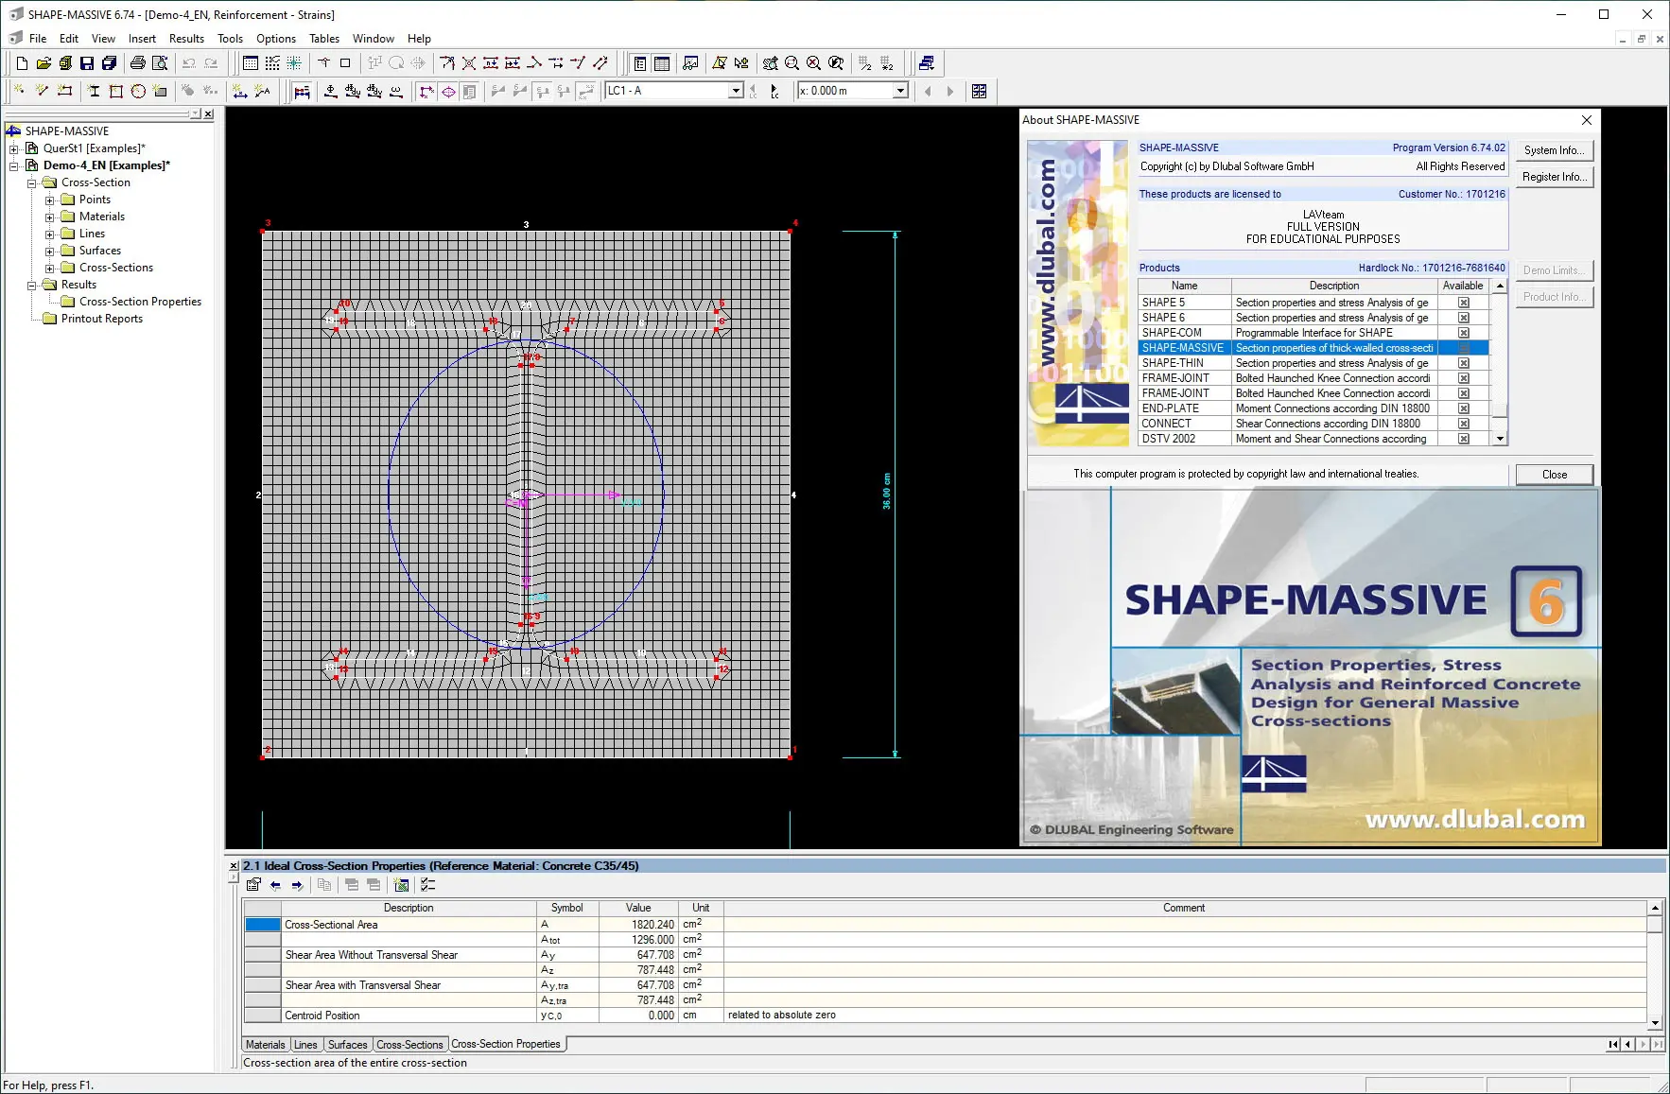
Task: Open the File menu
Action: 38,39
